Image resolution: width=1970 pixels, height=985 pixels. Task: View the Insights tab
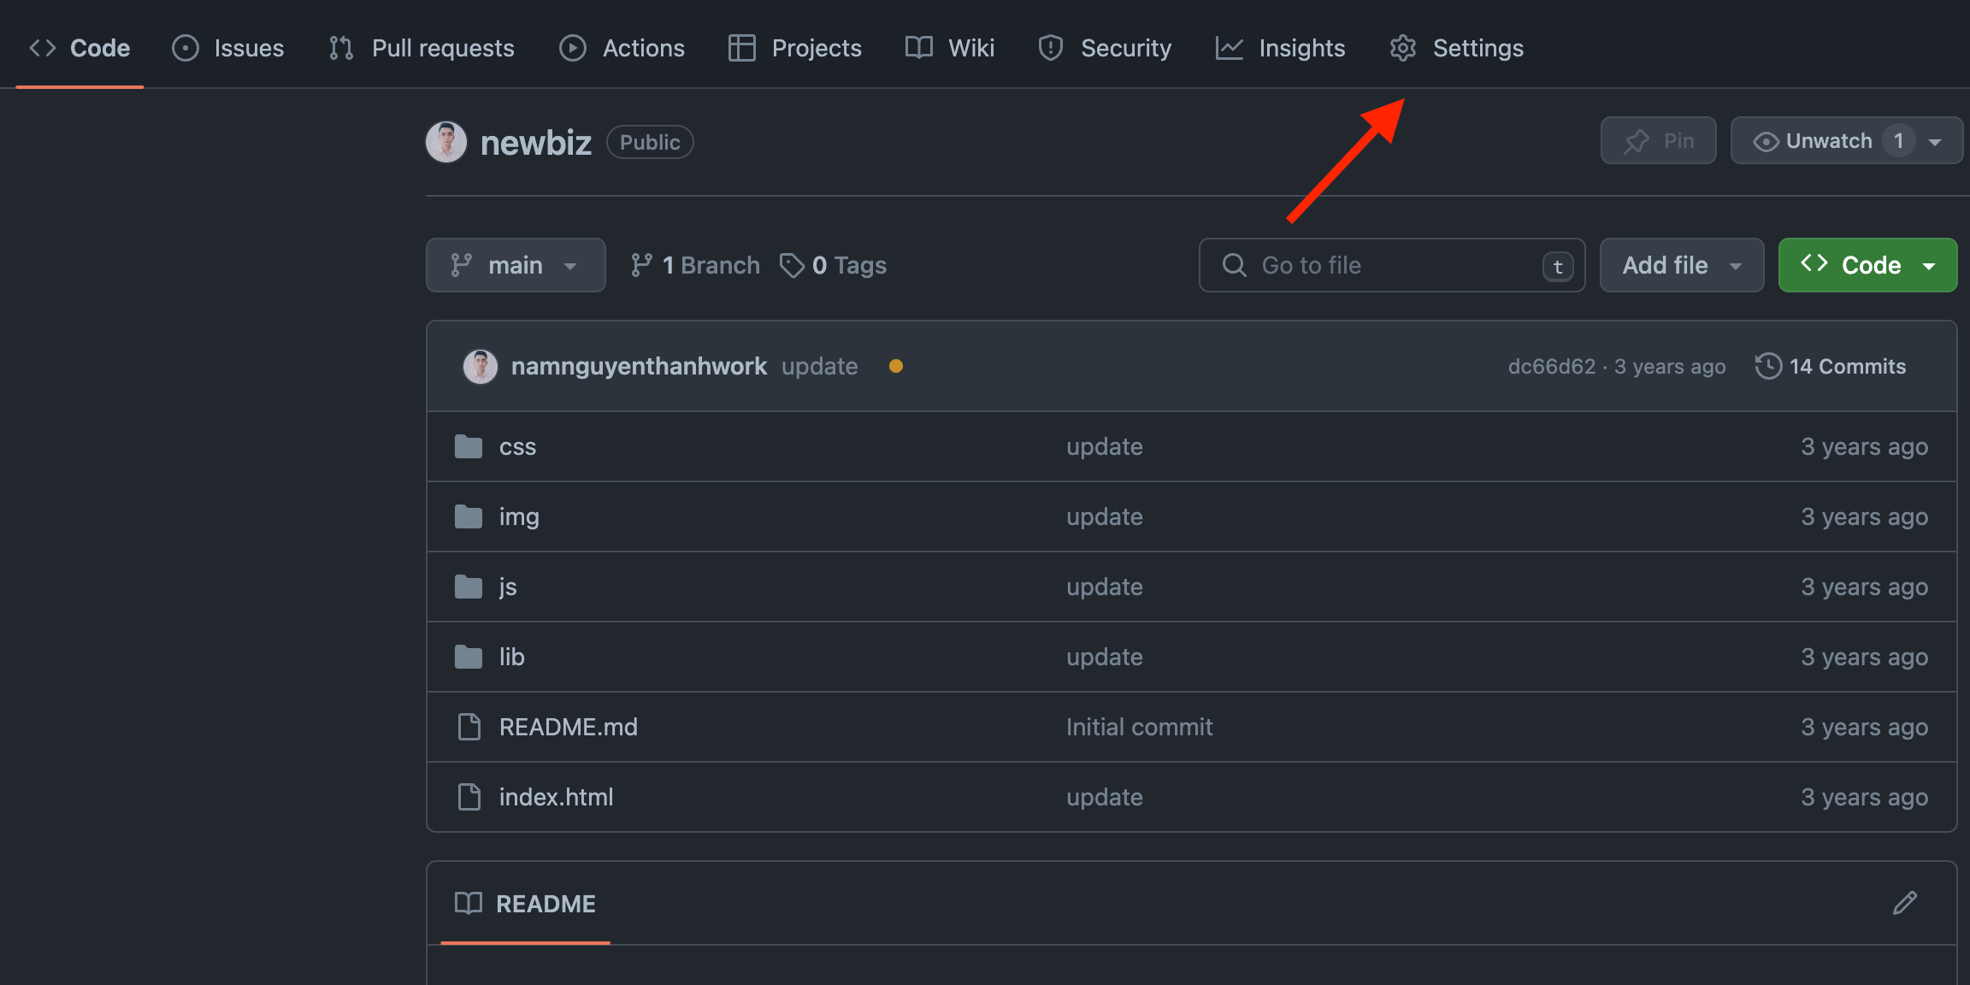[x=1280, y=48]
